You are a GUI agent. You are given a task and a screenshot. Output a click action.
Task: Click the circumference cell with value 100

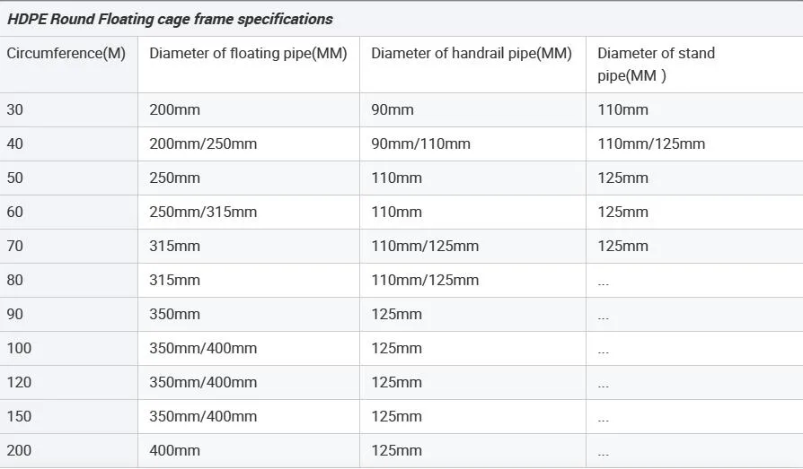click(19, 348)
